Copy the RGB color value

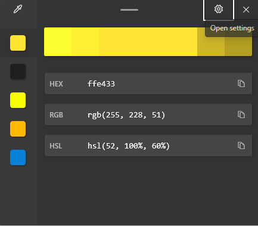click(241, 114)
